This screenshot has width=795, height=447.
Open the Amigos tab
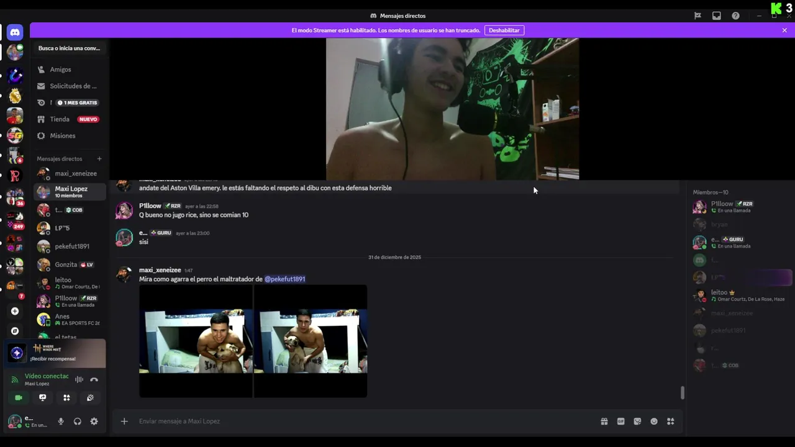68,70
